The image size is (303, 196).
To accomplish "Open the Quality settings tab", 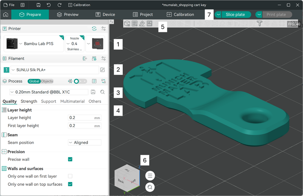I will pos(9,101).
